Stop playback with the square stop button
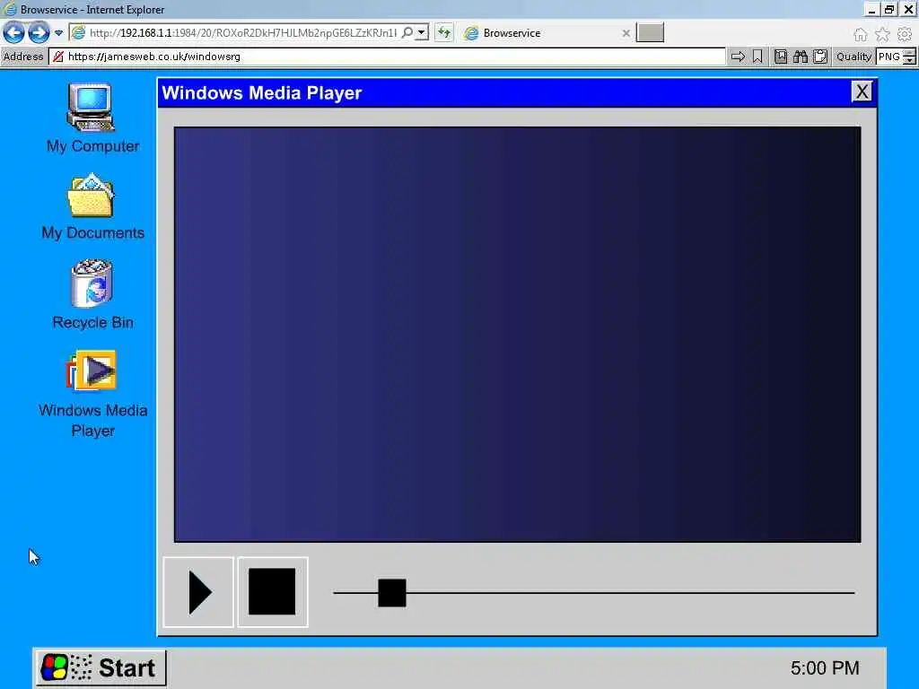Viewport: 919px width, 689px height. click(273, 592)
